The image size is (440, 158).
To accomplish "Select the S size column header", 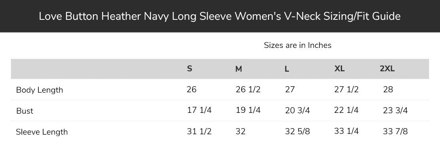I will [190, 69].
